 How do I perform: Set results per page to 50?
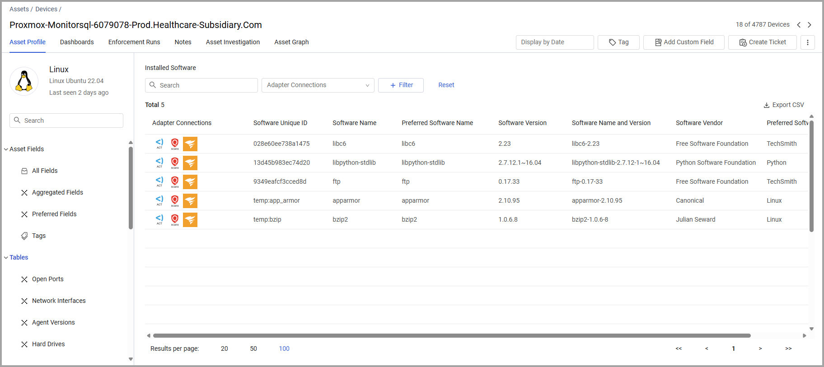coord(253,348)
